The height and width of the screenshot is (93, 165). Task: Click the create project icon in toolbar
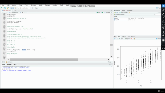5,8
